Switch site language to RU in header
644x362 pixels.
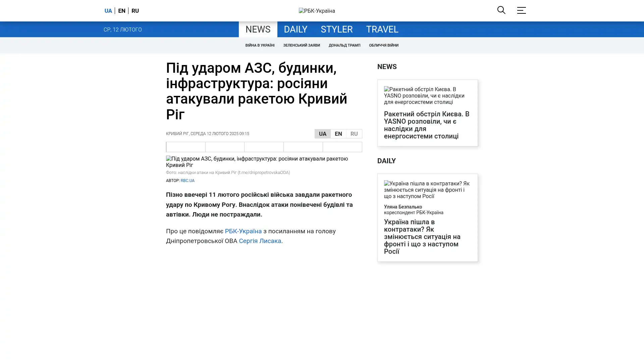(135, 11)
